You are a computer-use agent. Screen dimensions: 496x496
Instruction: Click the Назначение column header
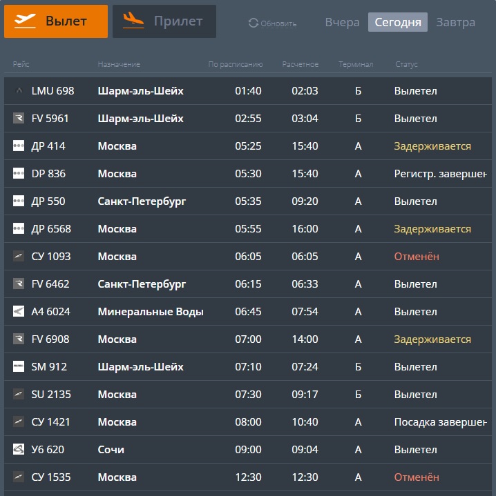click(119, 64)
